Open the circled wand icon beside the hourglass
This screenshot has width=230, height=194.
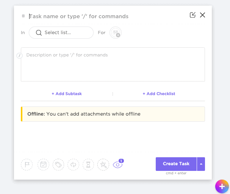pyautogui.click(x=103, y=164)
